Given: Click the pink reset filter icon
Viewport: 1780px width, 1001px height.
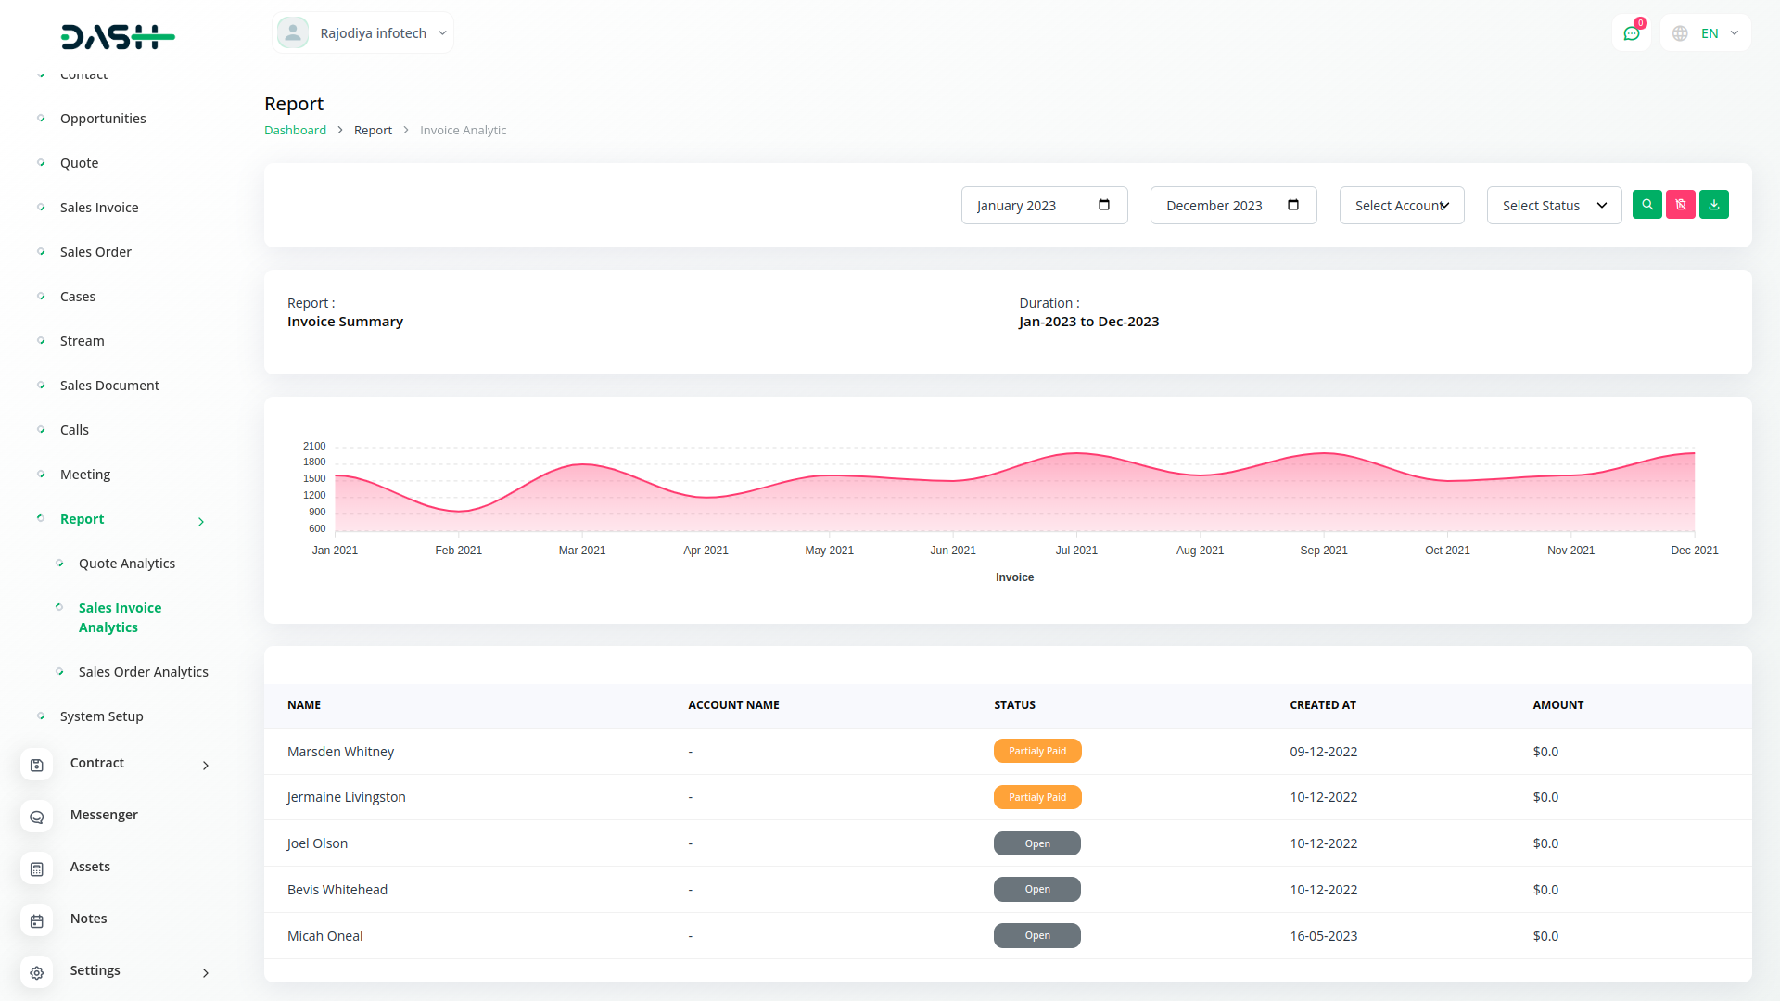Looking at the screenshot, I should pos(1681,204).
